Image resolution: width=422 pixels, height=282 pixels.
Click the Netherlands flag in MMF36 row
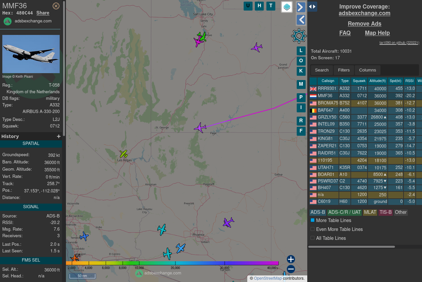pyautogui.click(x=313, y=96)
